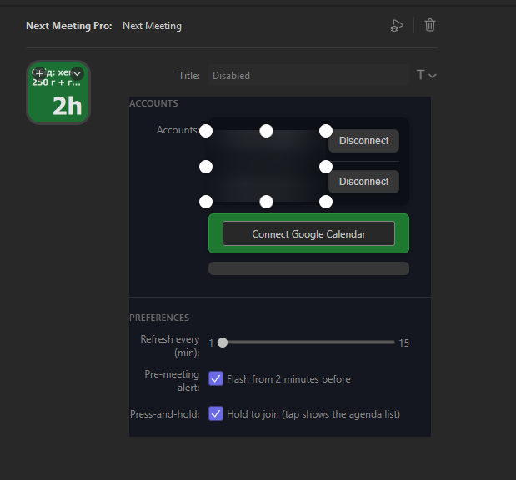Click the gray bar below Connect button
Screen dimensions: 516x480
point(308,268)
